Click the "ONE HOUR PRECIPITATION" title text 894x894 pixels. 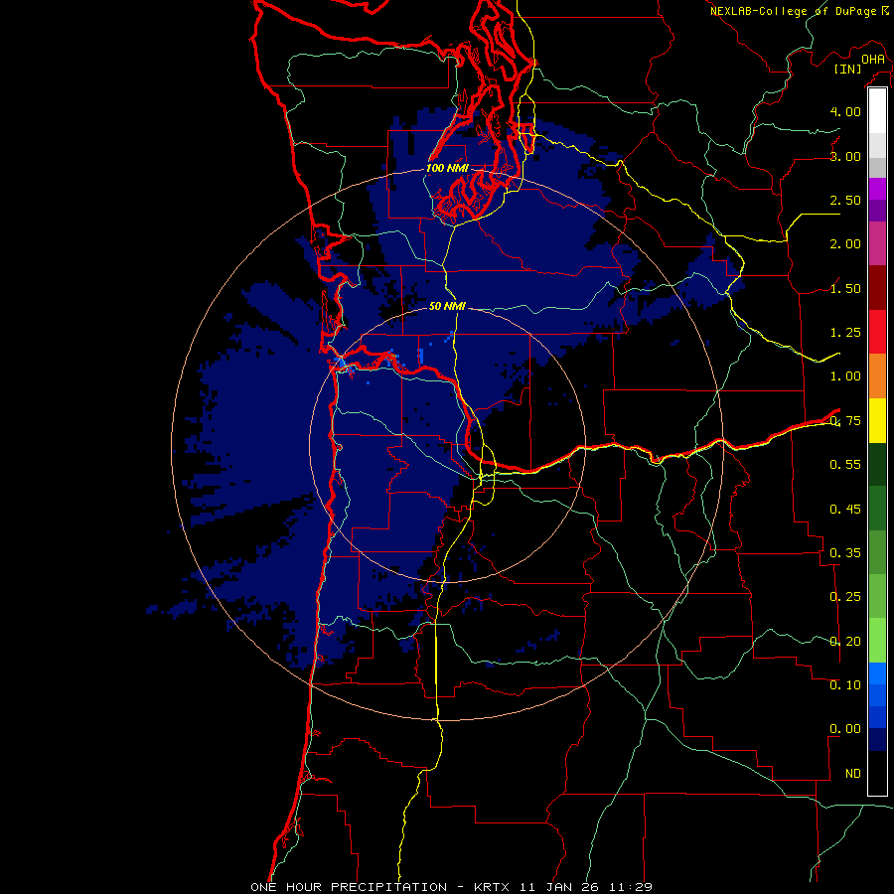pyautogui.click(x=349, y=887)
